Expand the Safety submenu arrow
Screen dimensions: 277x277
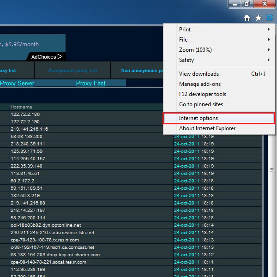coord(269,60)
